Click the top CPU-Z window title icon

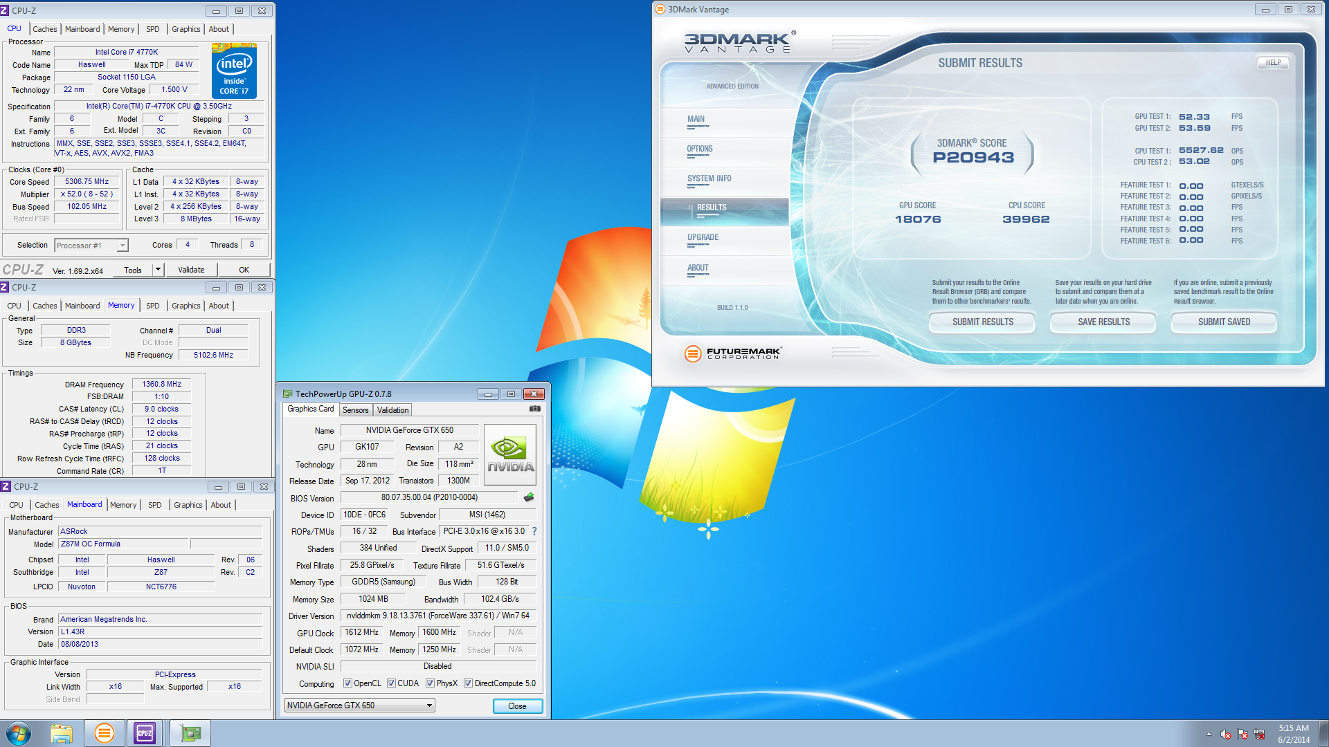5,10
